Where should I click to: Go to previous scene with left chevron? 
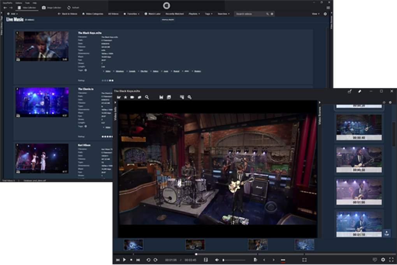point(264,260)
